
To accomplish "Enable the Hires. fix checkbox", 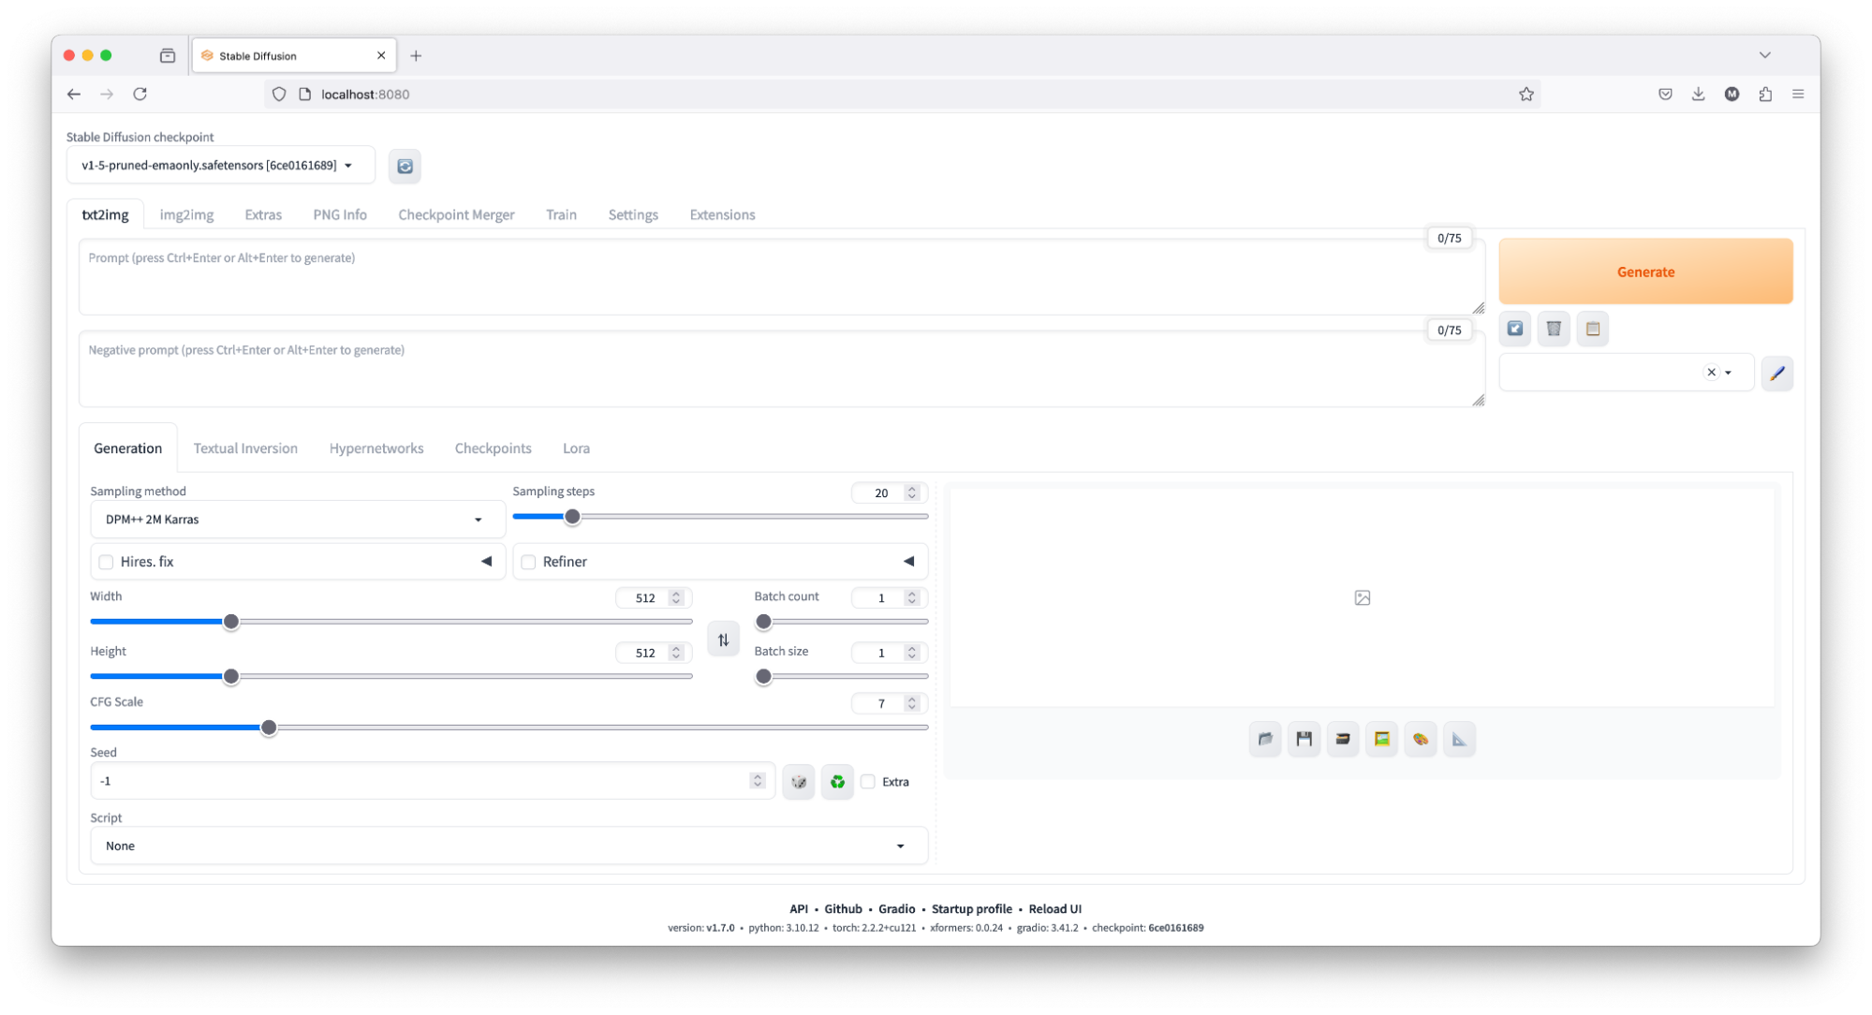I will pyautogui.click(x=106, y=562).
